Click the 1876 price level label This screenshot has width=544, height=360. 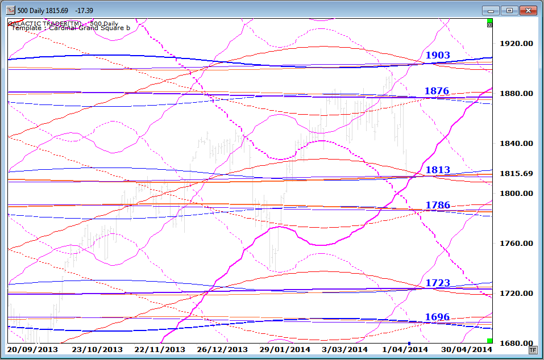pos(437,91)
